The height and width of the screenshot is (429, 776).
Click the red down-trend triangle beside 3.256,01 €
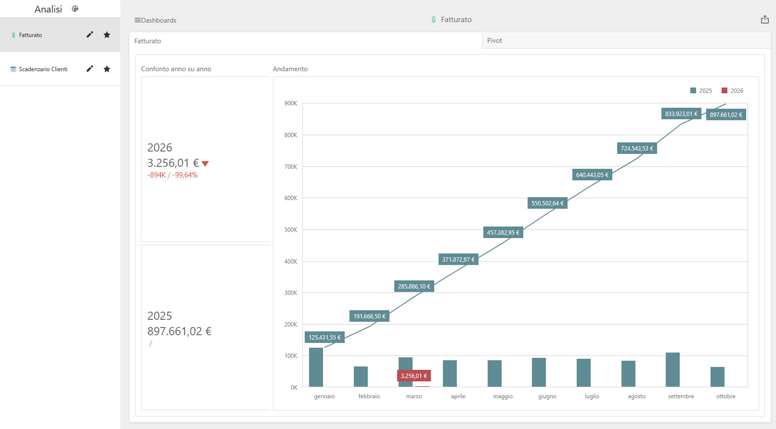click(x=205, y=164)
